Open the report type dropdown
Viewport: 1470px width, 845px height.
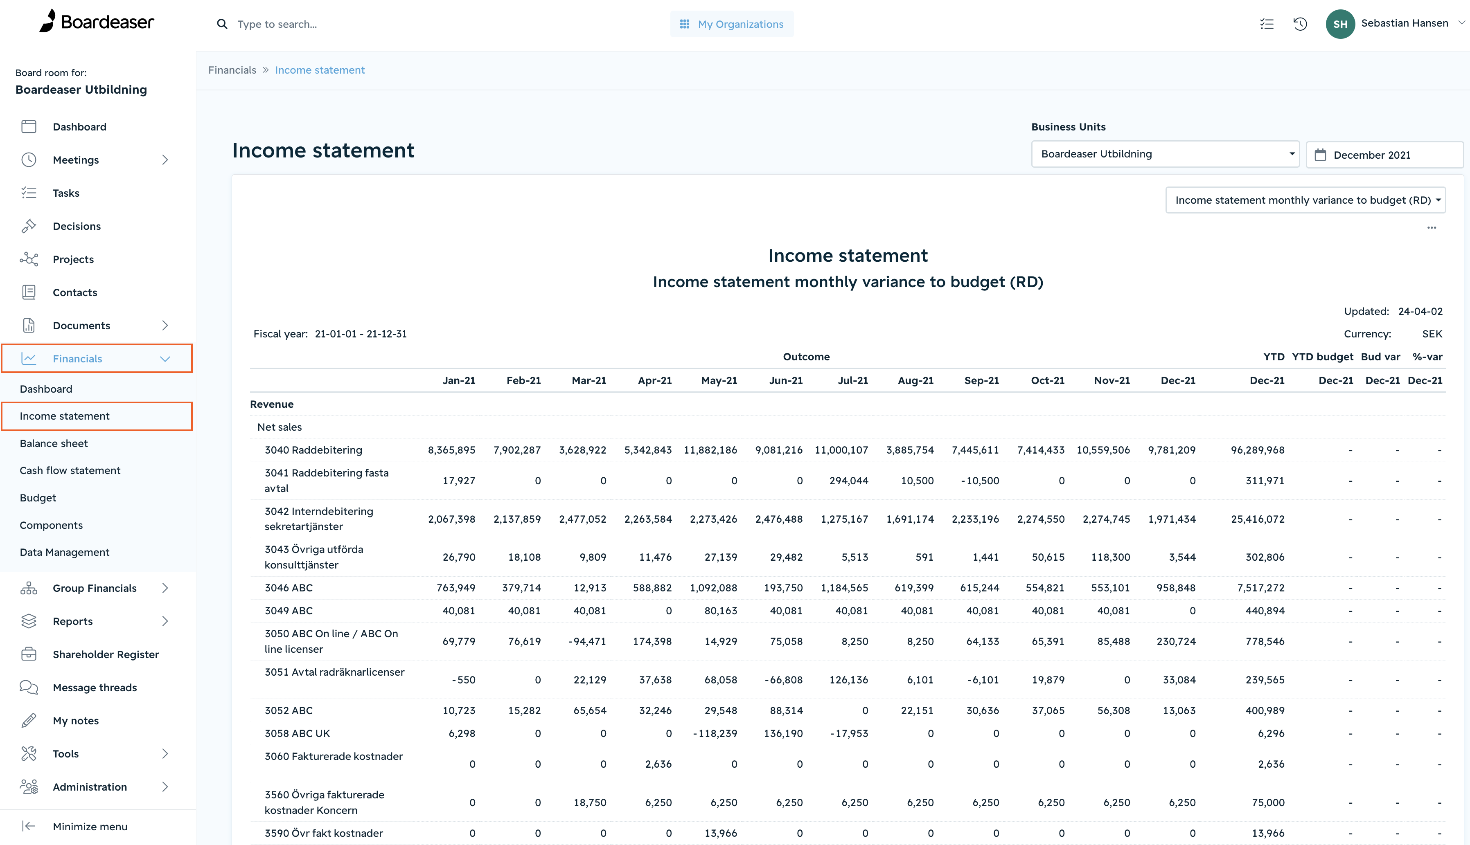click(x=1305, y=200)
